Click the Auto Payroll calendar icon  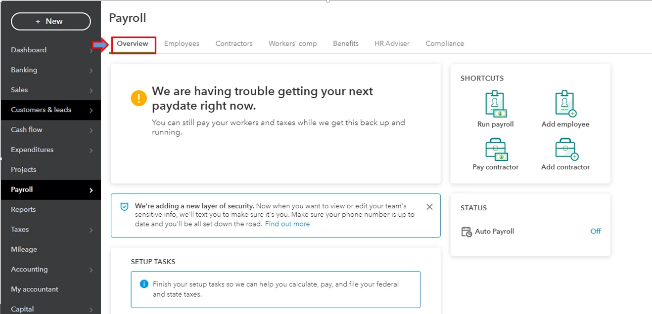pyautogui.click(x=466, y=232)
